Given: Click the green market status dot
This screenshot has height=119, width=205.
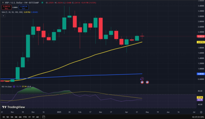Looking at the screenshot, I should click(42, 3).
